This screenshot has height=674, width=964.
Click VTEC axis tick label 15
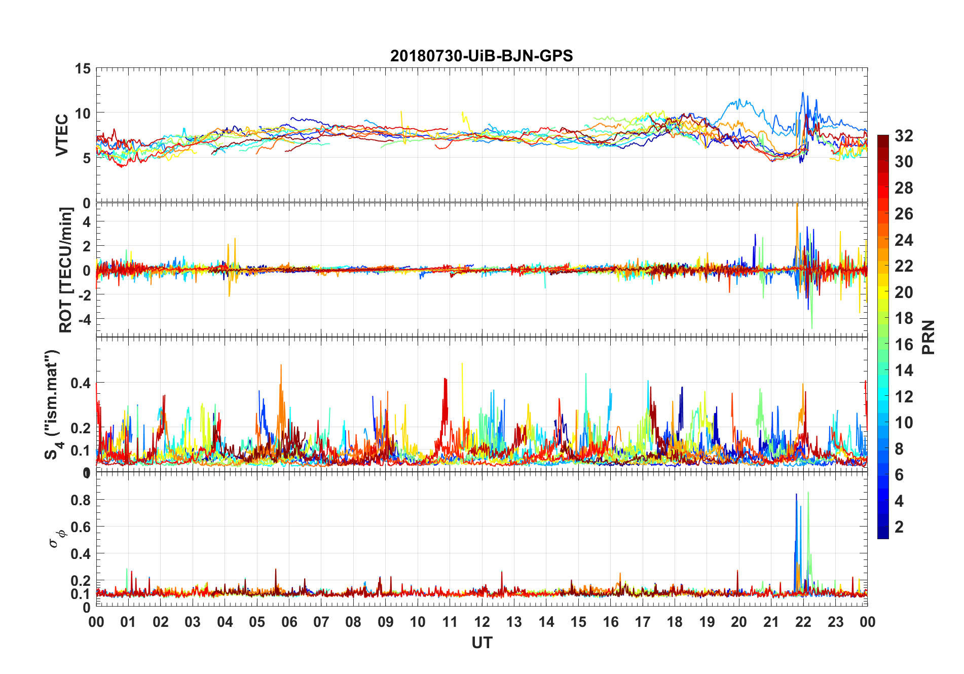pos(83,69)
